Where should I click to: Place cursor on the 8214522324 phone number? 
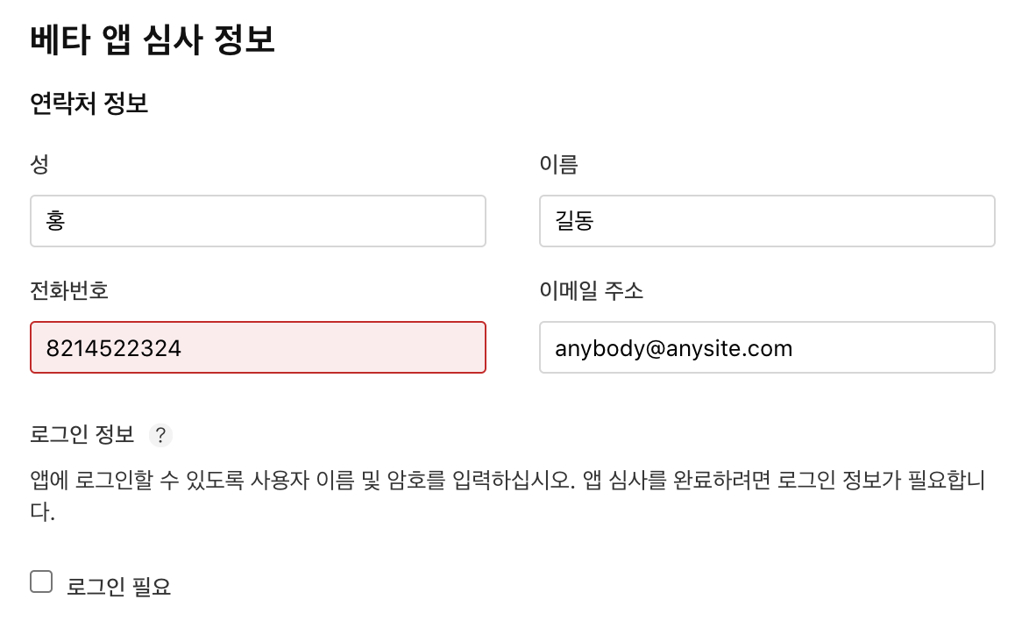[114, 348]
